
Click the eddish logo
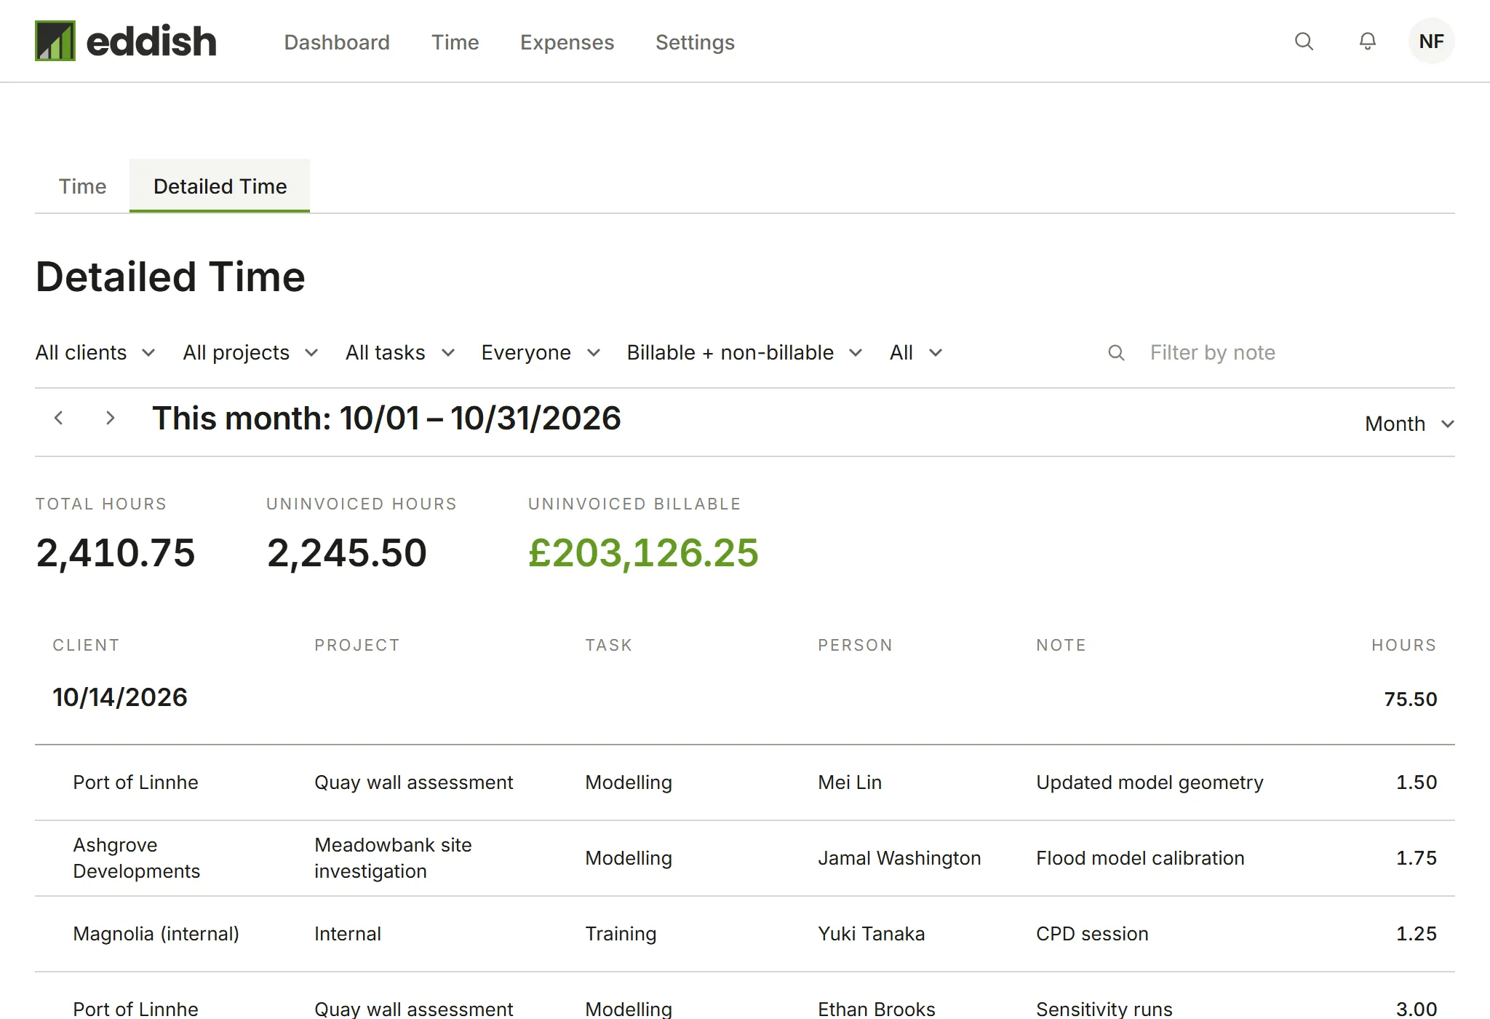(126, 41)
